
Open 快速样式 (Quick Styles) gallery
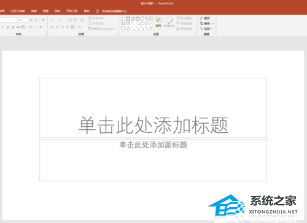(169, 23)
